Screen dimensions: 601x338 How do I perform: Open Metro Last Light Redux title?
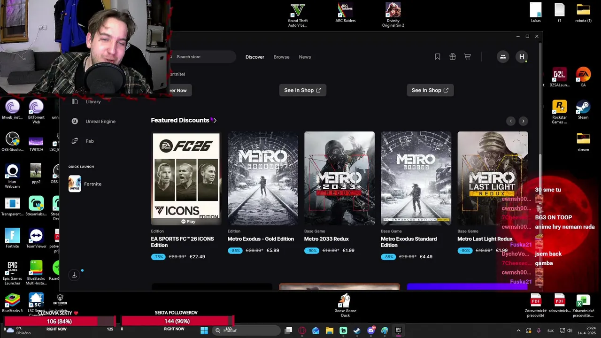485,239
